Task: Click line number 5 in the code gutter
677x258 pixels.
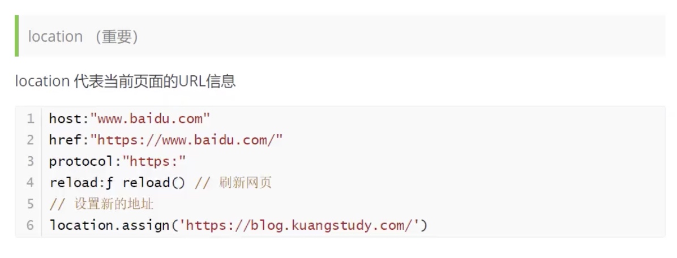Action: [x=30, y=204]
